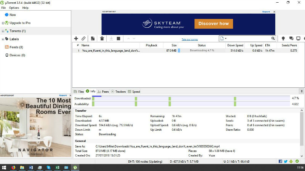Image resolution: width=305 pixels, height=171 pixels.
Task: Click the Remove torrent trash icon
Action: click(102, 38)
